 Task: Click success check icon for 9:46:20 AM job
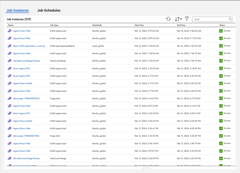click(221, 31)
